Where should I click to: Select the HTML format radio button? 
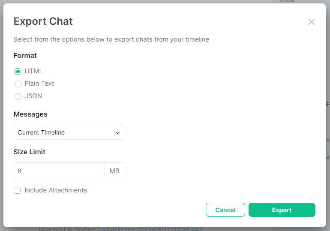click(x=18, y=72)
